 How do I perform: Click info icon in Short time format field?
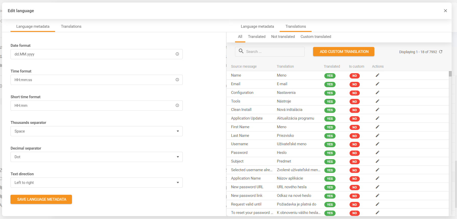click(x=177, y=105)
